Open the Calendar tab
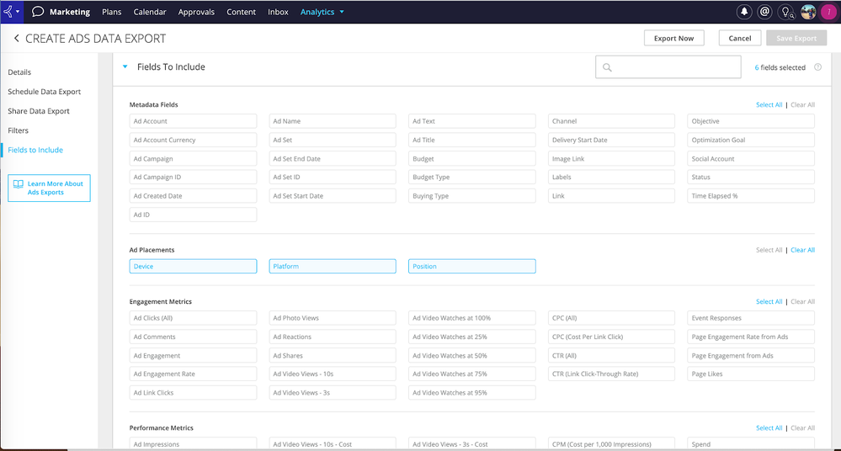This screenshot has height=451, width=841. click(150, 12)
